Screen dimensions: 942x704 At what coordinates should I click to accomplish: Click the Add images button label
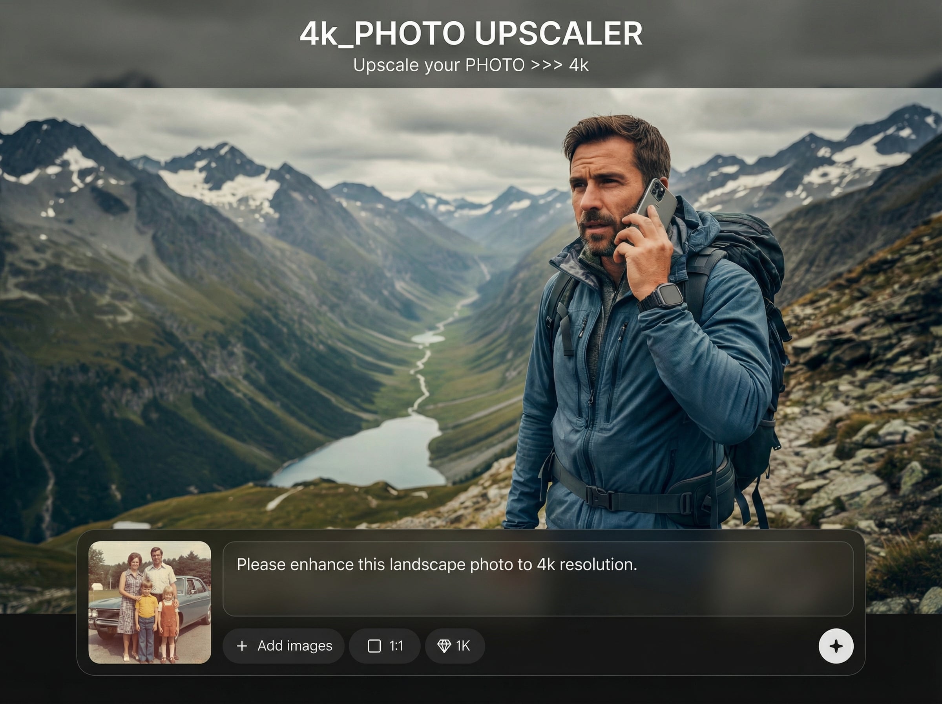pos(294,646)
